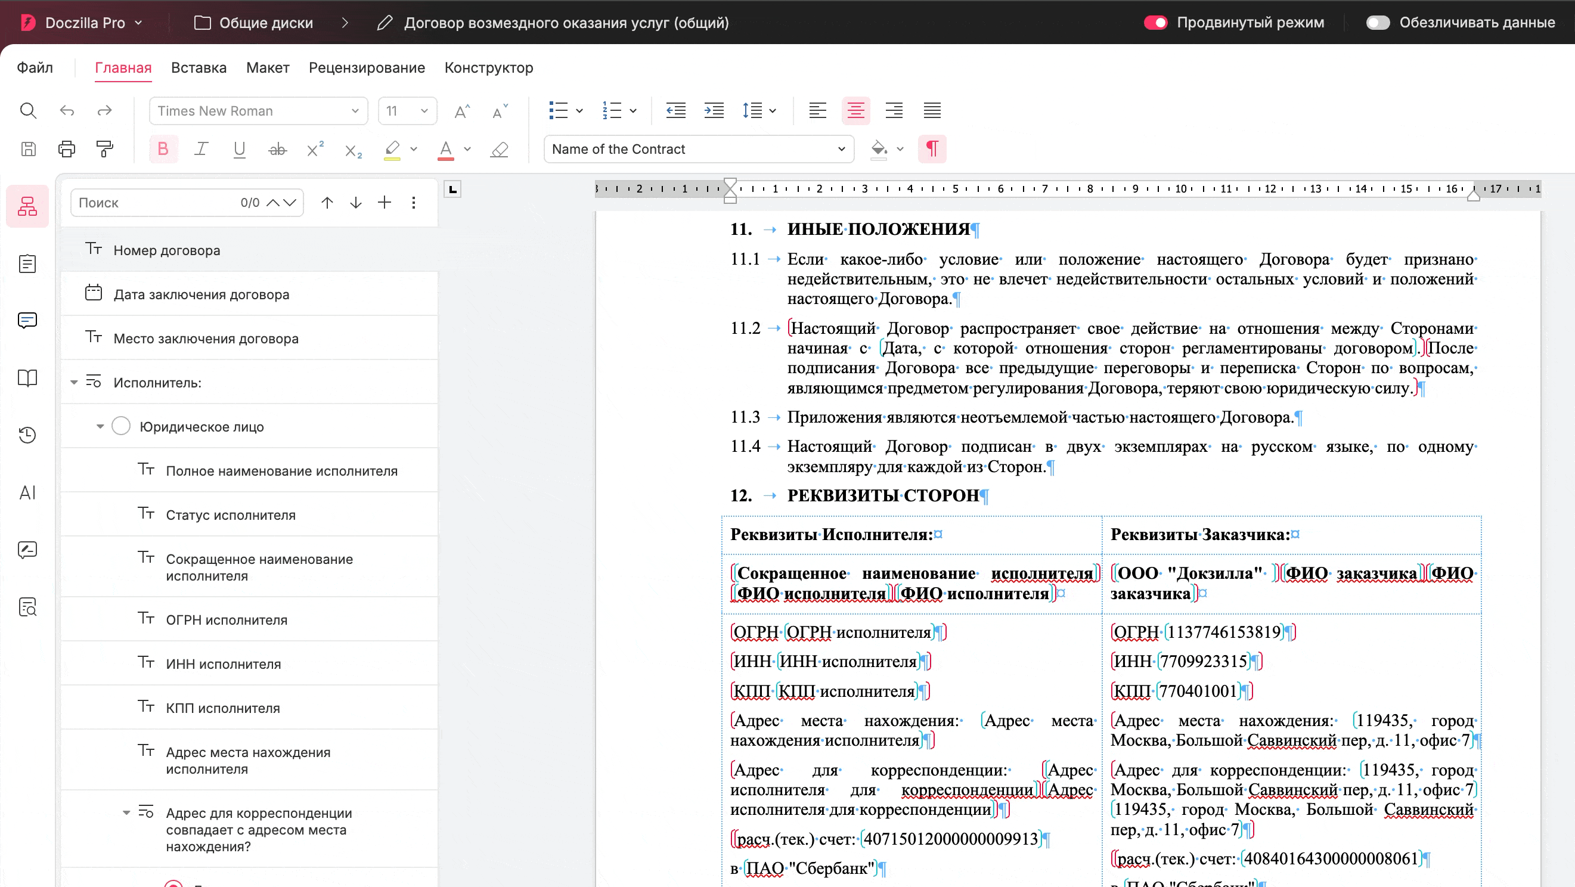Insert a bulleted list
1575x887 pixels.
[x=558, y=111]
